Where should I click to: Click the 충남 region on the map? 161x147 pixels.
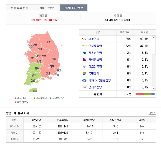(33, 58)
